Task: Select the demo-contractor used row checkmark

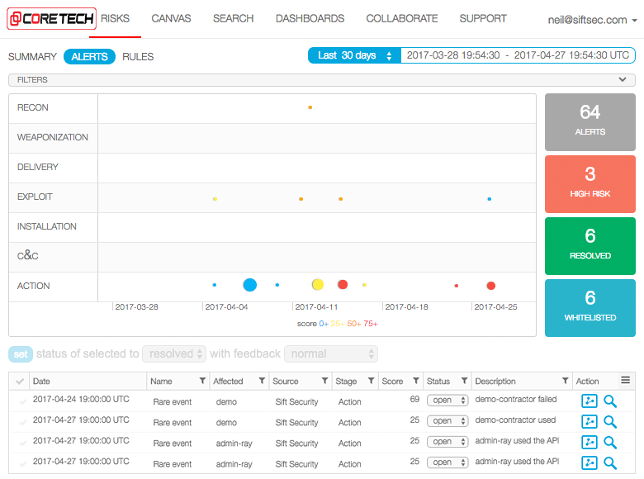Action: pos(23,422)
